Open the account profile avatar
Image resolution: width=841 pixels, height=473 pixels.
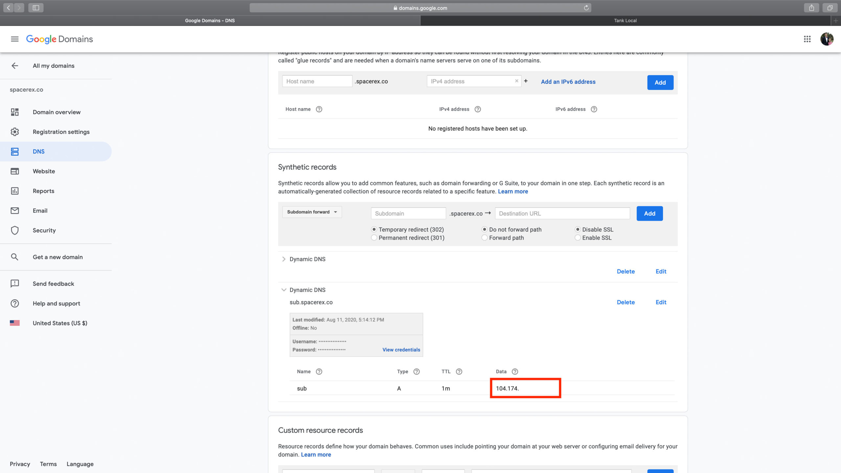[x=827, y=39]
